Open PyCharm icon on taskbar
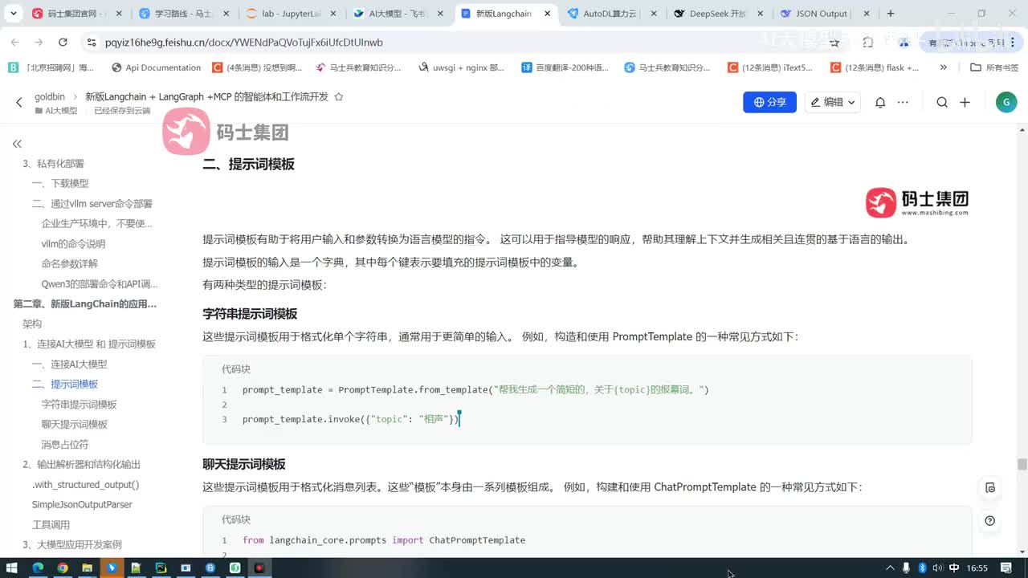The image size is (1028, 578). [x=161, y=568]
